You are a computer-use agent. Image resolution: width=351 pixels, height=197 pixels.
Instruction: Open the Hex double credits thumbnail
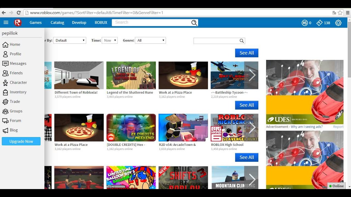[x=131, y=128]
